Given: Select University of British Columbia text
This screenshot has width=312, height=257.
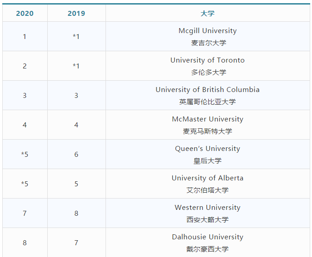Looking at the screenshot, I should pyautogui.click(x=207, y=90).
